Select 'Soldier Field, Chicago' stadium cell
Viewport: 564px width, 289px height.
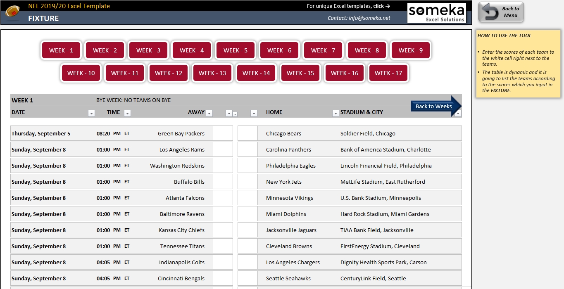point(368,133)
